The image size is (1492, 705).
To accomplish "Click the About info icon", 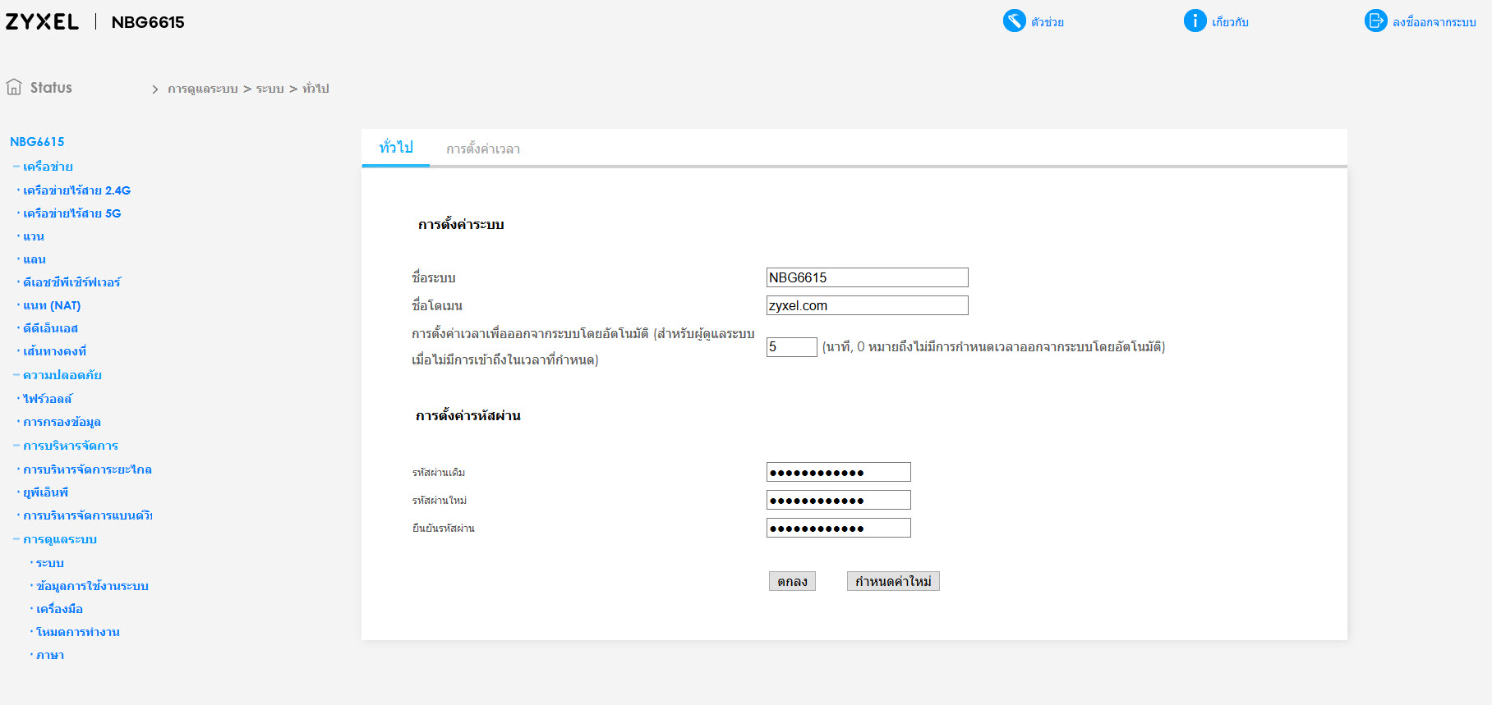I will point(1195,21).
